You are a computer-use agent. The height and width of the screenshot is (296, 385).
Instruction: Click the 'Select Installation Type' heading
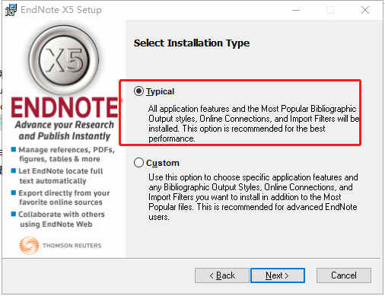192,43
